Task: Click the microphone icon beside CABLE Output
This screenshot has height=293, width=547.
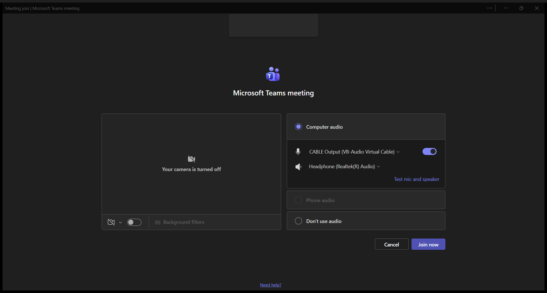Action: pyautogui.click(x=298, y=152)
